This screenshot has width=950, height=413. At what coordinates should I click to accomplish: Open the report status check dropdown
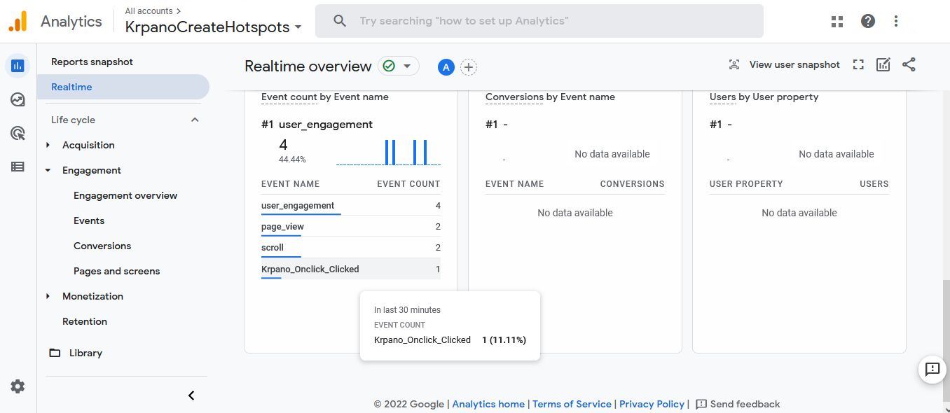(398, 66)
